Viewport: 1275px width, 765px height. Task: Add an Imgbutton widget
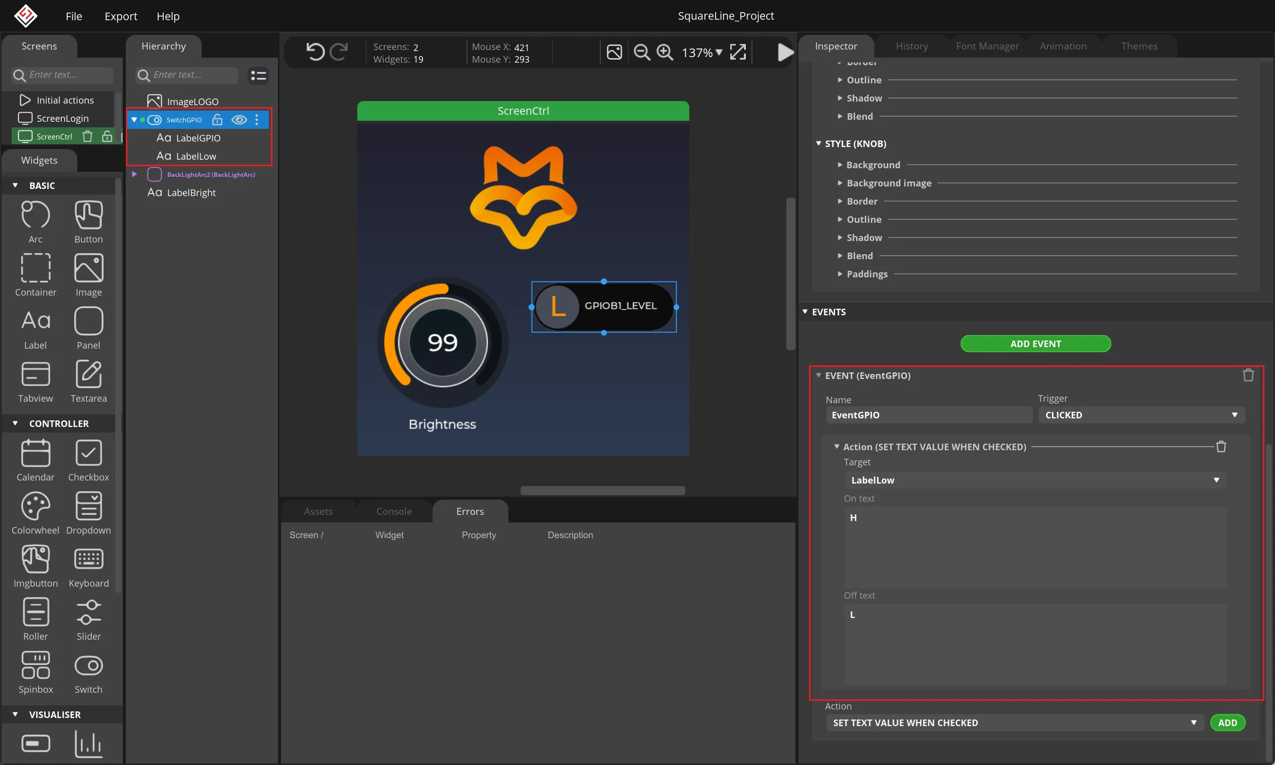click(x=35, y=566)
